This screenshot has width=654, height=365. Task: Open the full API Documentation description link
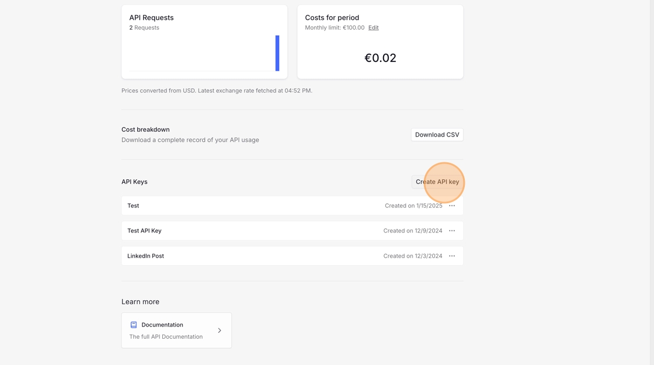tap(166, 337)
